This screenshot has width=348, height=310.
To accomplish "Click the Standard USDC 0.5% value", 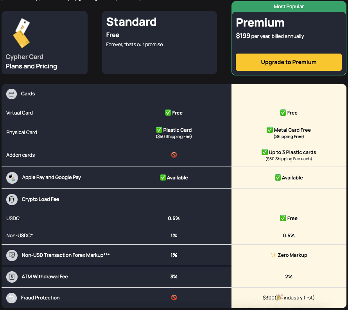I will click(174, 219).
